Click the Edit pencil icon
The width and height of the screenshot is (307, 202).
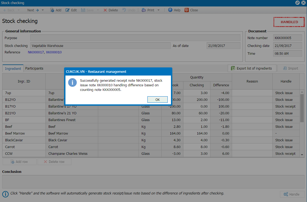(x=67, y=10)
